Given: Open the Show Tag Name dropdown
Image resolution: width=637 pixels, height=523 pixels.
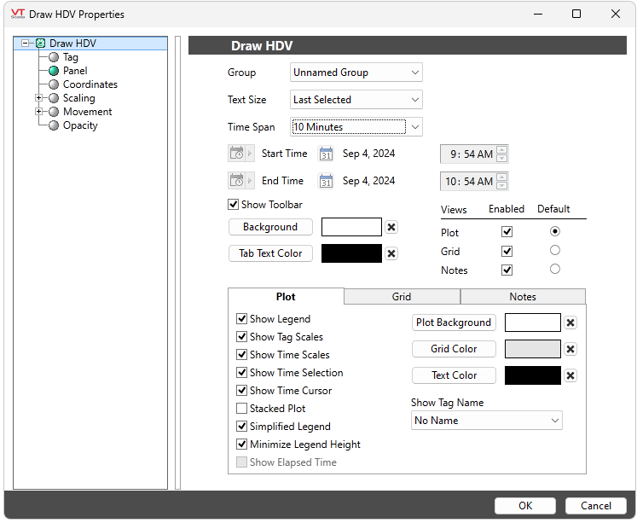Looking at the screenshot, I should point(487,421).
